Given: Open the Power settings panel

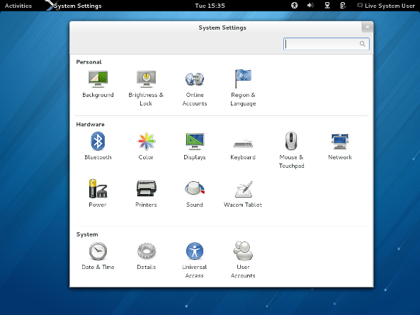Looking at the screenshot, I should pos(98,193).
